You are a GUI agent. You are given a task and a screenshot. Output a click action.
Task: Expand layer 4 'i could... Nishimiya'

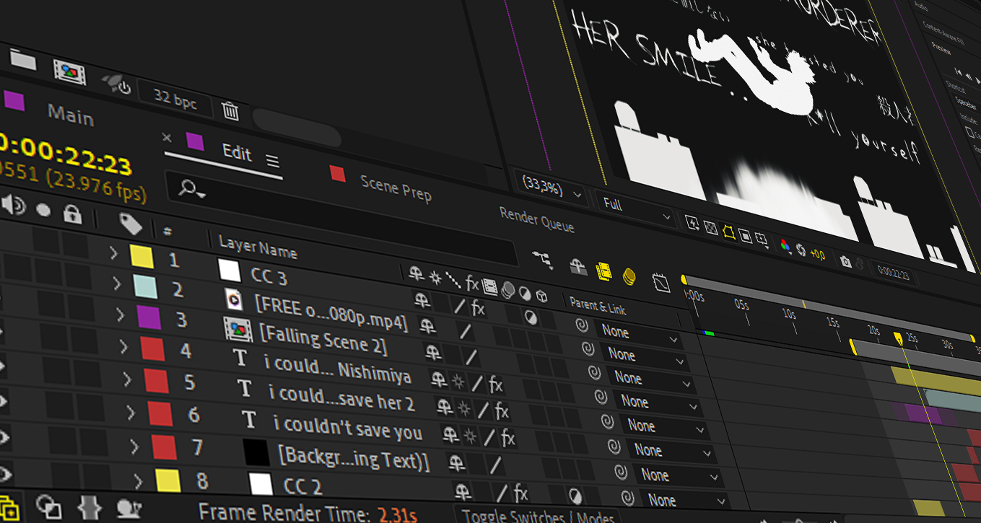click(x=123, y=347)
